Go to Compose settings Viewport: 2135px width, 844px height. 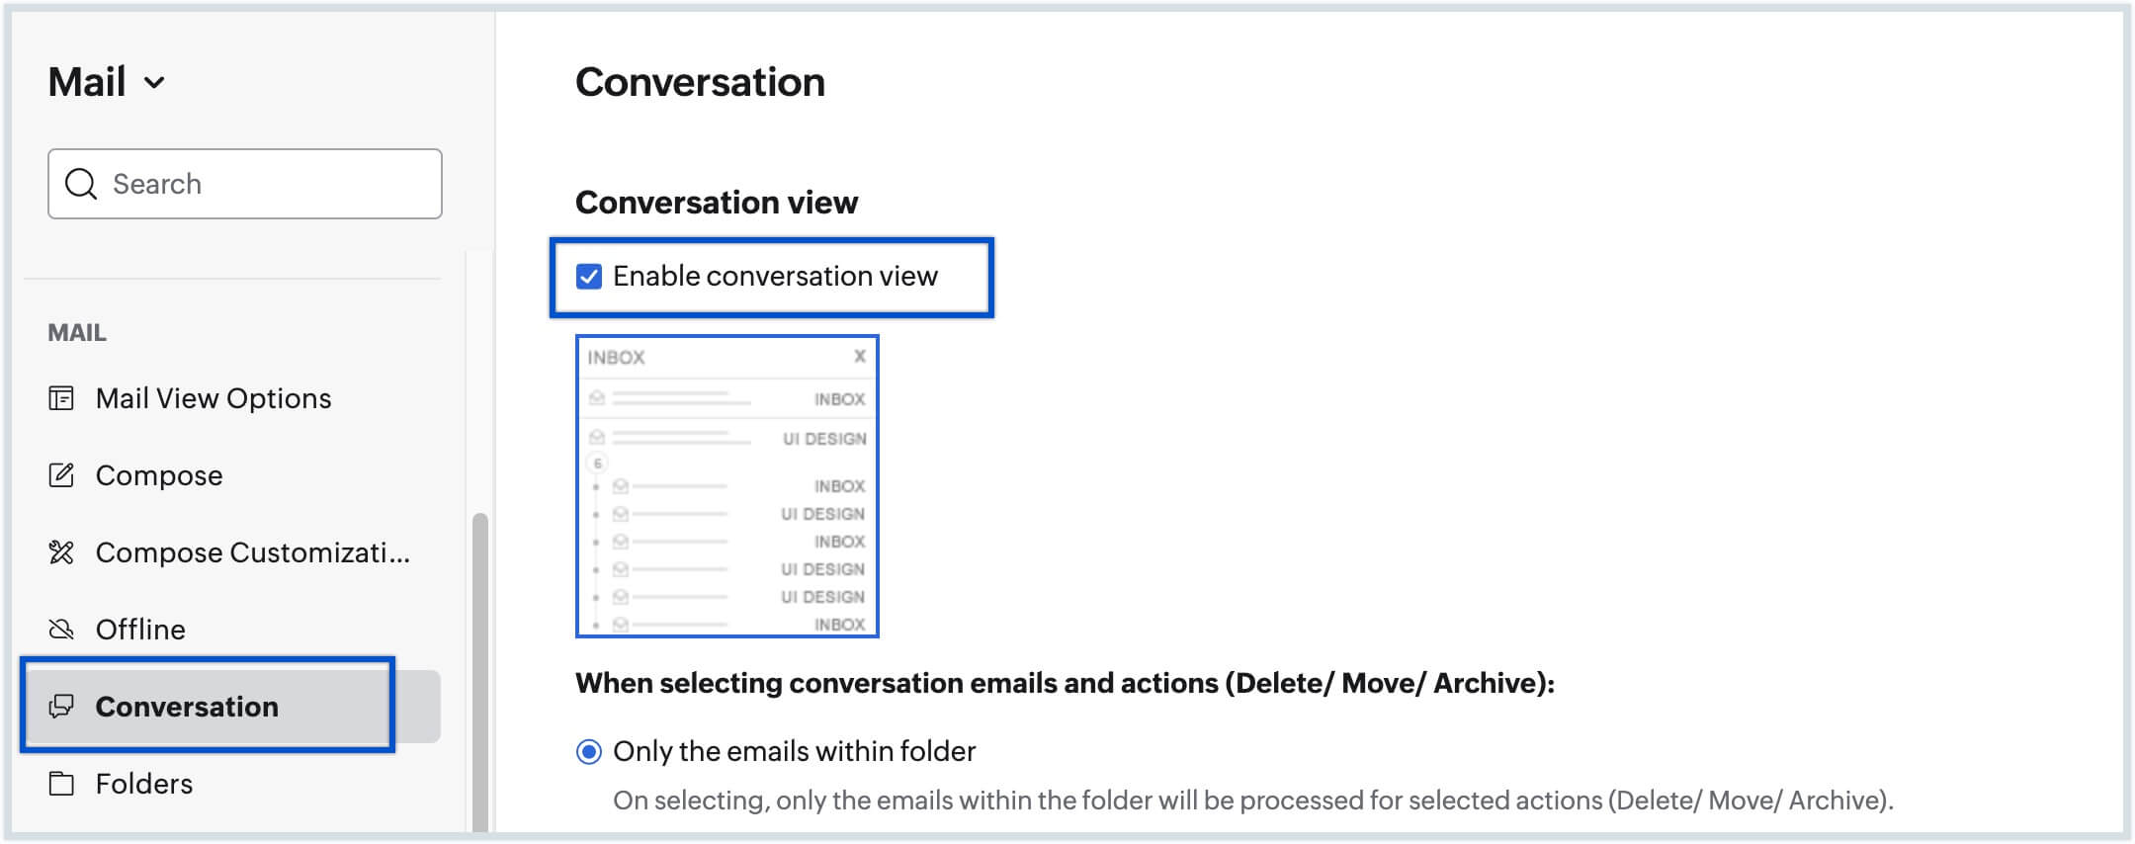(159, 475)
